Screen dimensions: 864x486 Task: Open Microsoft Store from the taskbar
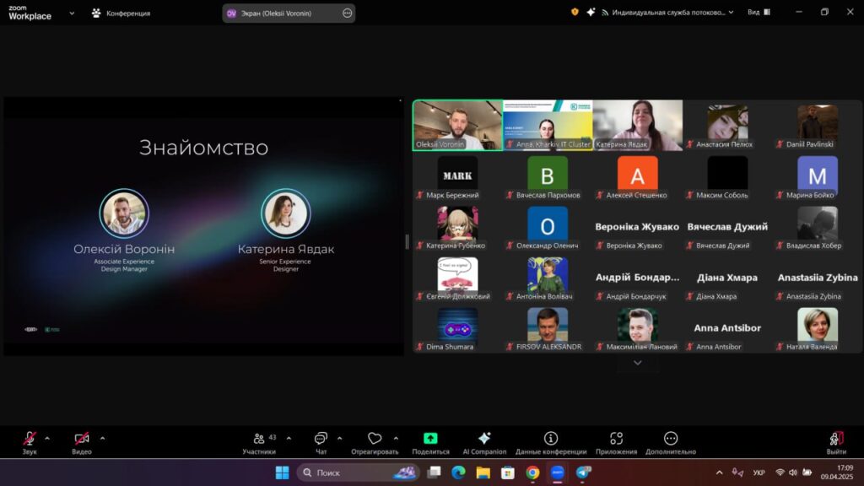[x=507, y=472]
